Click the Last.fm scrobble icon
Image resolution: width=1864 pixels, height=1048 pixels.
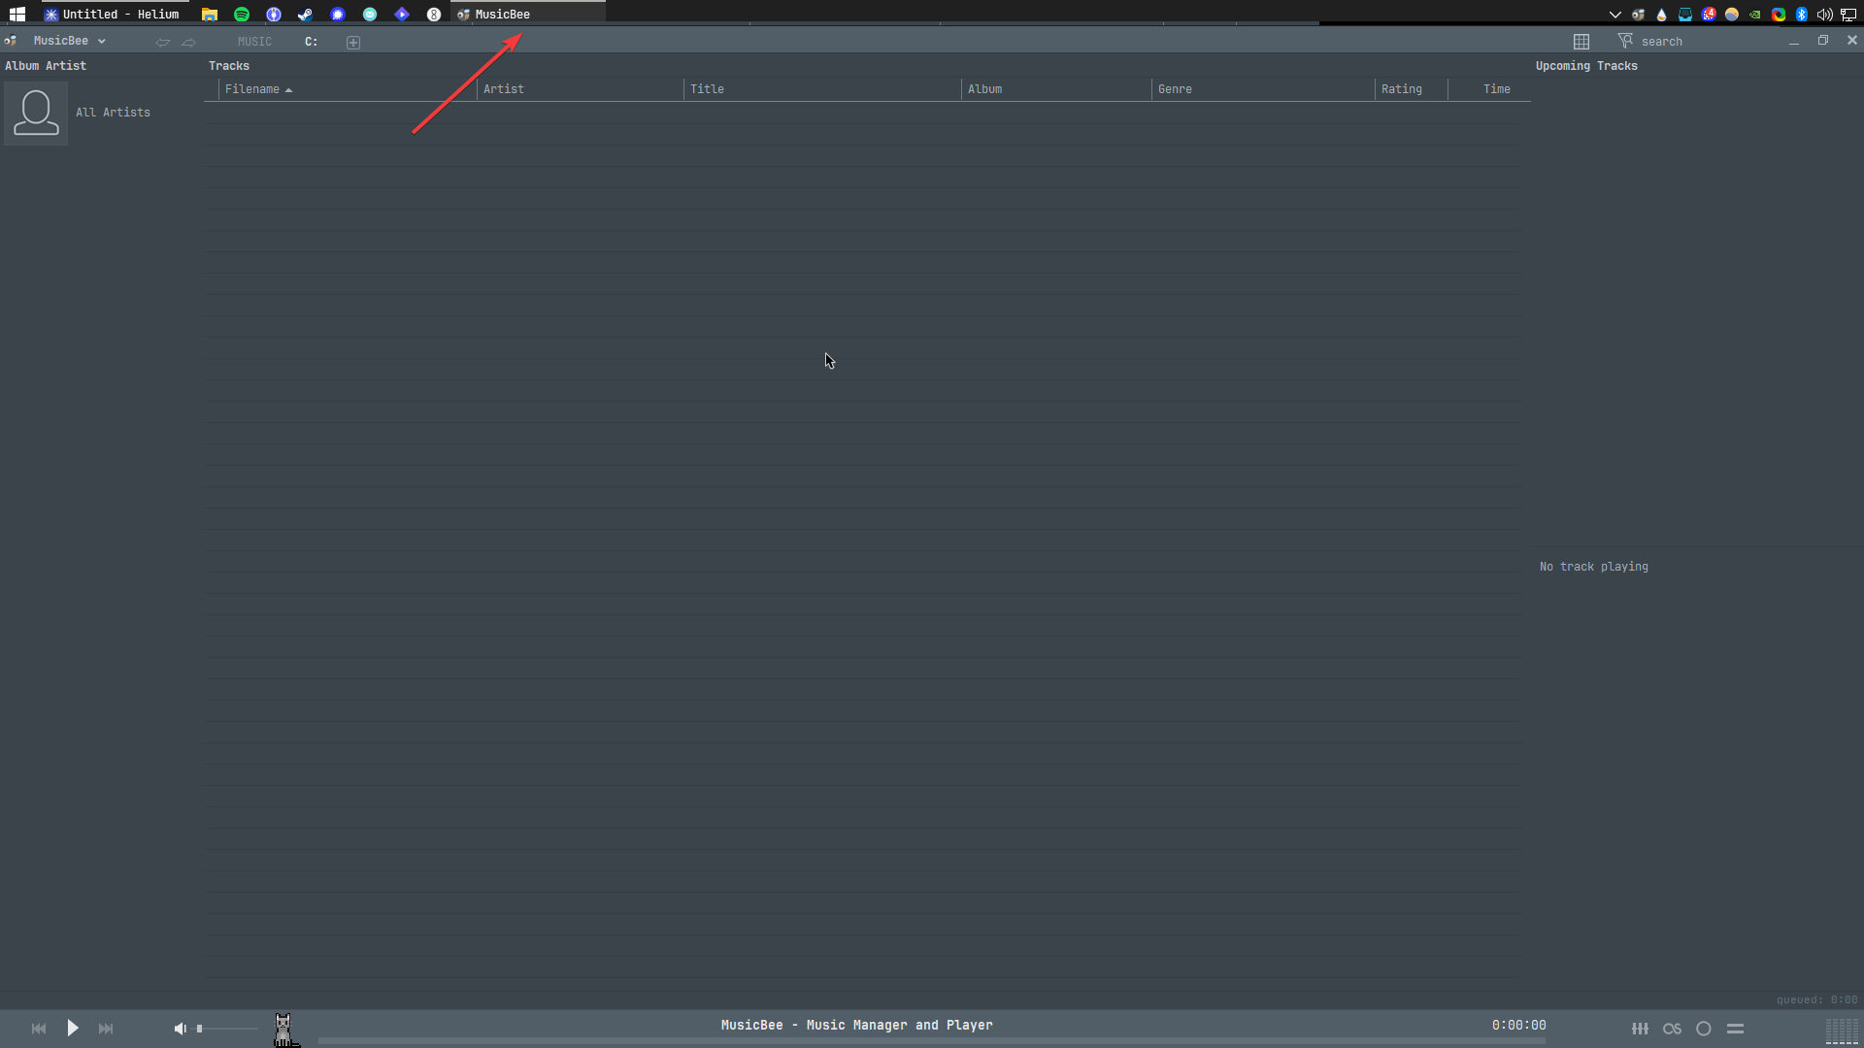point(1672,1029)
